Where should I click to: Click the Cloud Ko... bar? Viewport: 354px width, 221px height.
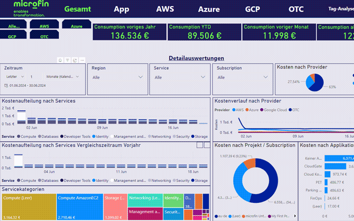click(327, 174)
